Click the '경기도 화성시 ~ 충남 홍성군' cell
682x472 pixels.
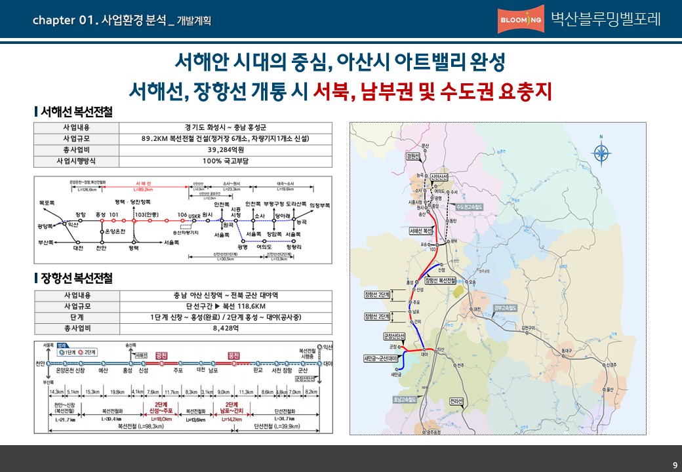pos(226,128)
